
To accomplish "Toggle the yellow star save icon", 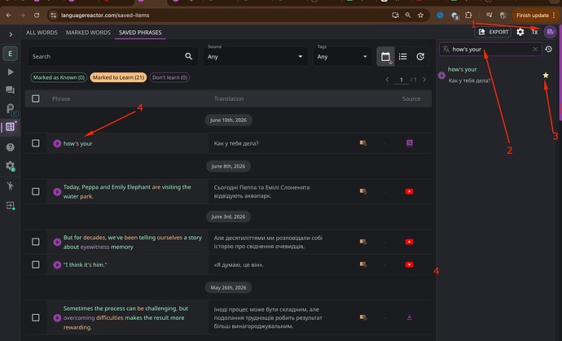I will (546, 75).
